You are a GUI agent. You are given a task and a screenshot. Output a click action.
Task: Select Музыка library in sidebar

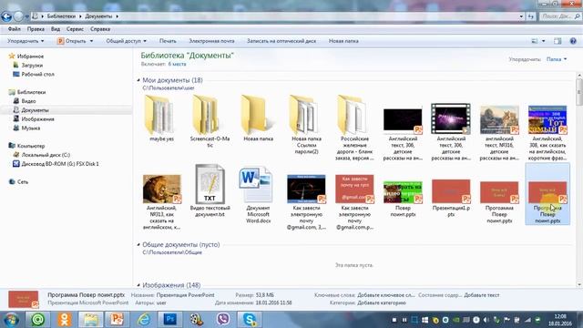coord(30,128)
